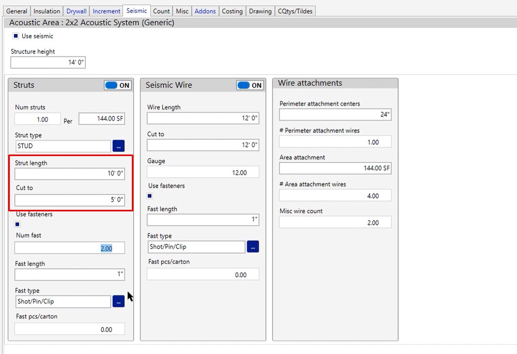This screenshot has height=354, width=517.
Task: Click the Struts Fast type text box
Action: [63, 301]
